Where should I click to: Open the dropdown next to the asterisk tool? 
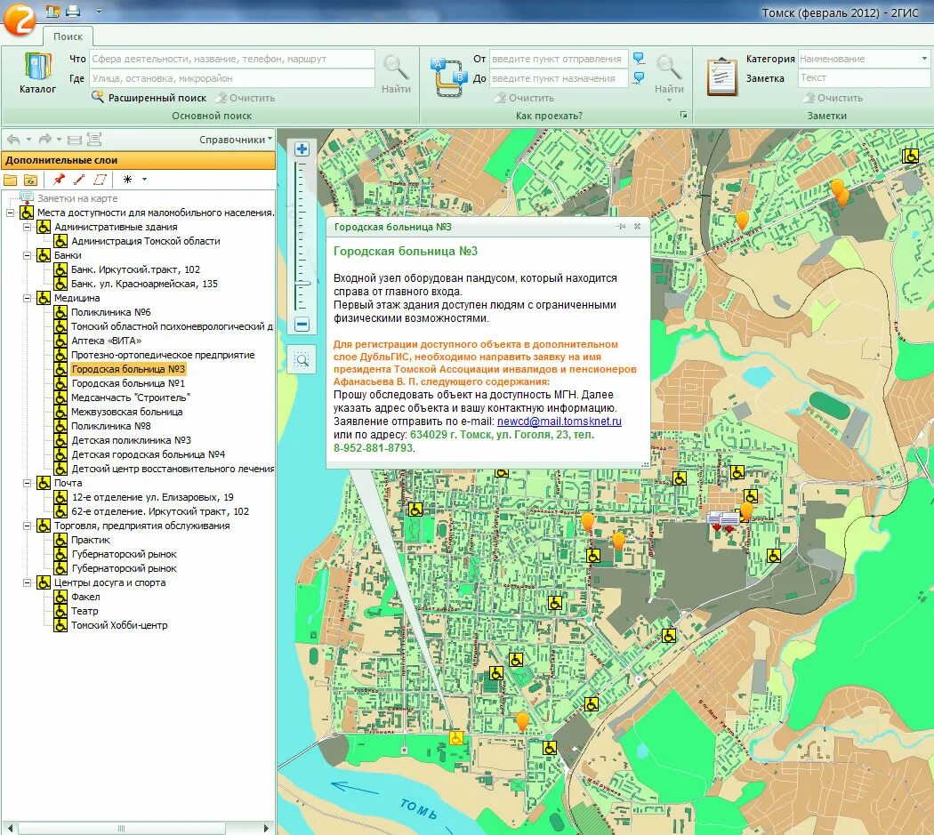pyautogui.click(x=144, y=180)
